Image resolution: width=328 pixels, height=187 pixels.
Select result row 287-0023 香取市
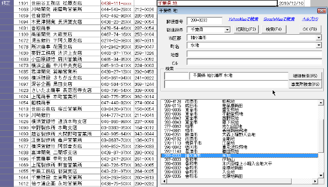(x=239, y=160)
